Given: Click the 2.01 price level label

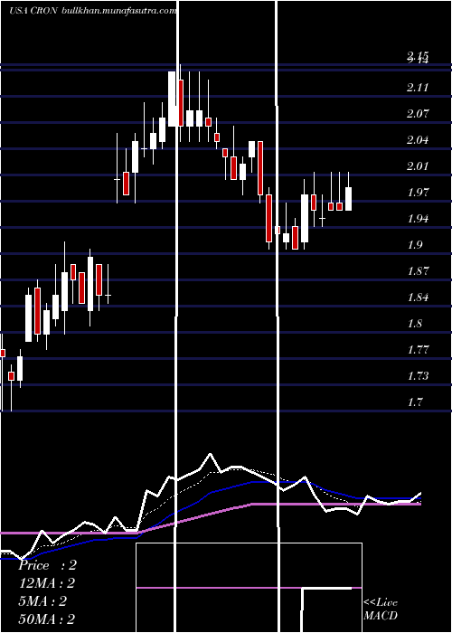Looking at the screenshot, I should (x=418, y=165).
